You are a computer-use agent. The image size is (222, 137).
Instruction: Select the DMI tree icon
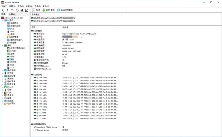(8, 29)
